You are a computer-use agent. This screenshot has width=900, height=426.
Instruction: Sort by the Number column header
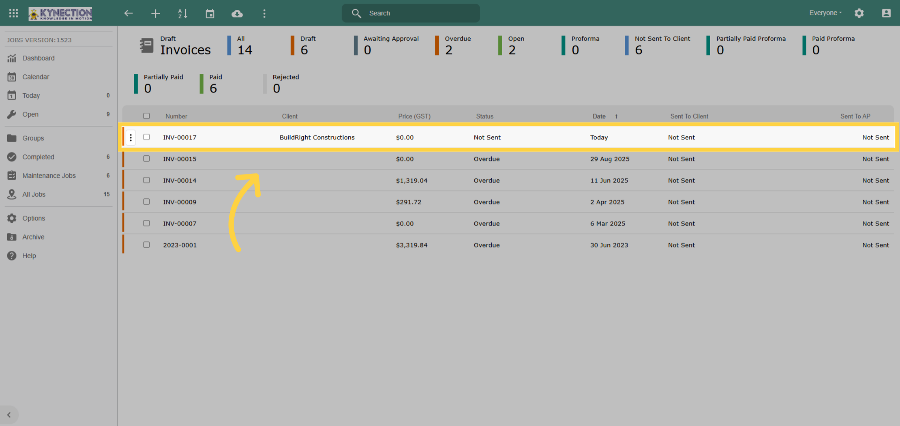(x=176, y=116)
